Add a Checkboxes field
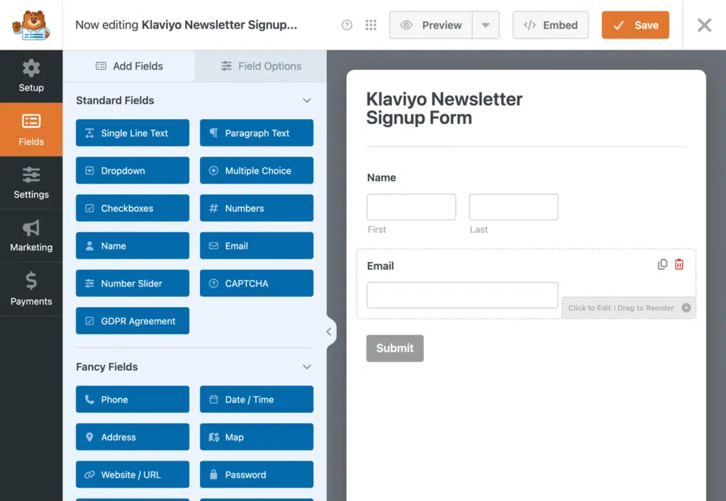Screen dimensions: 726x501 coord(133,208)
